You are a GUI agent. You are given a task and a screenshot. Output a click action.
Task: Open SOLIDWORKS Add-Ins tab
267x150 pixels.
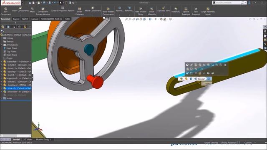click(52, 19)
